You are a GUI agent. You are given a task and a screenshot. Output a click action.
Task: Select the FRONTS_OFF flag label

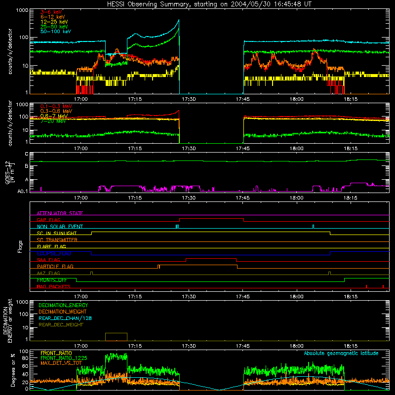[x=52, y=280]
